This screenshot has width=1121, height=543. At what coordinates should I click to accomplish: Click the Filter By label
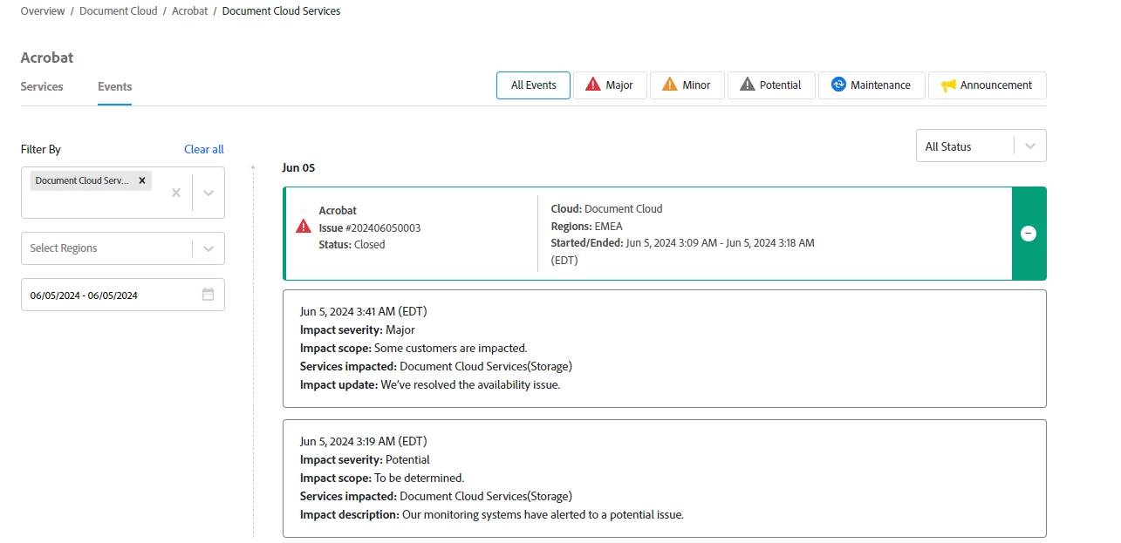point(41,150)
